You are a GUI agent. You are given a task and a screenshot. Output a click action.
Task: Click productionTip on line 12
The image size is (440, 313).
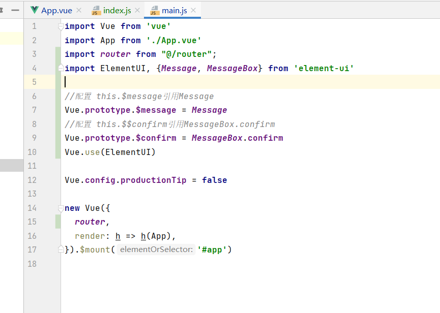tap(153, 180)
